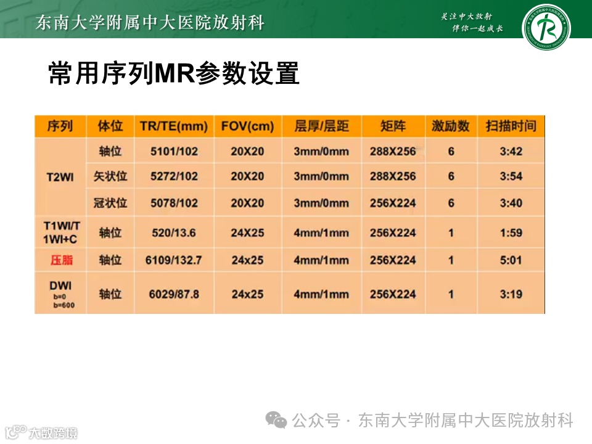Screen dimensions: 592x444
Task: Click the FOV(cm) column header
Action: coord(248,126)
